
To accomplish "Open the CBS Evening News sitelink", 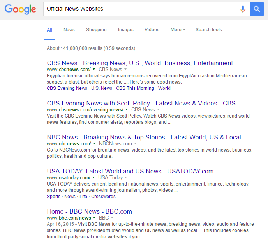I will point(67,88).
